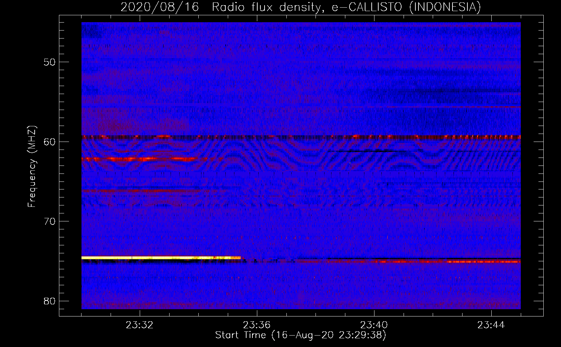
Task: Click the 23:36 time tick label
Action: [x=257, y=325]
